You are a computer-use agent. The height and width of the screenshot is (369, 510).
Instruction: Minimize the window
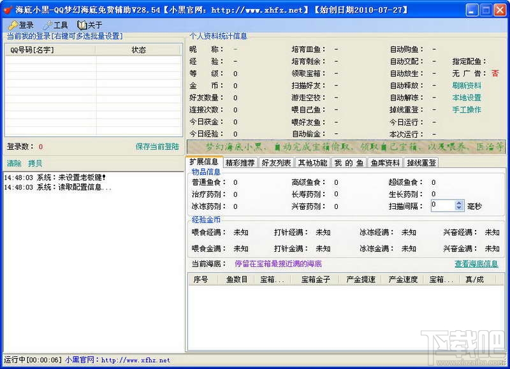[472, 10]
